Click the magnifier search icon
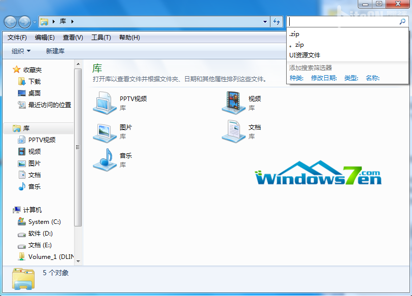Screen dimensions: 412x296 [x=402, y=21]
